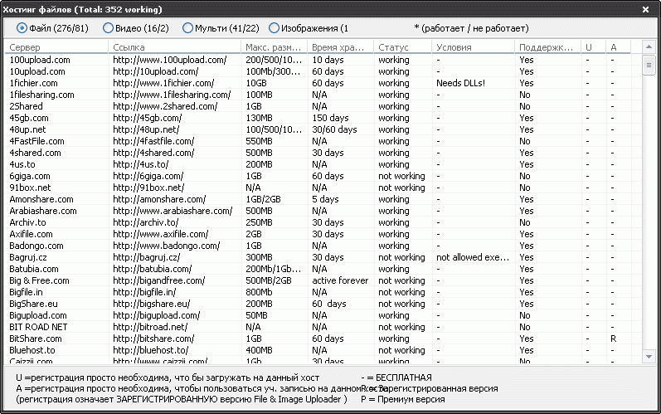The height and width of the screenshot is (414, 661).
Task: Select the 1filesharing.com row
Action: click(318, 95)
